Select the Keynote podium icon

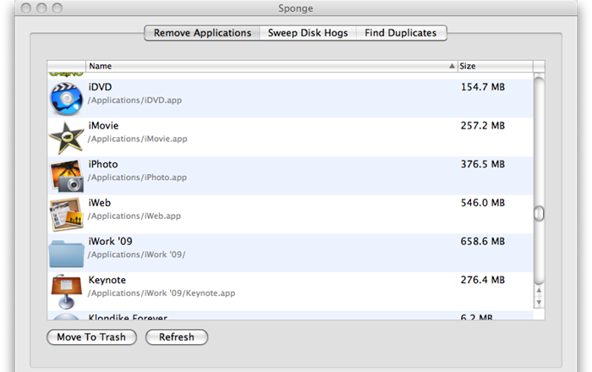point(67,292)
